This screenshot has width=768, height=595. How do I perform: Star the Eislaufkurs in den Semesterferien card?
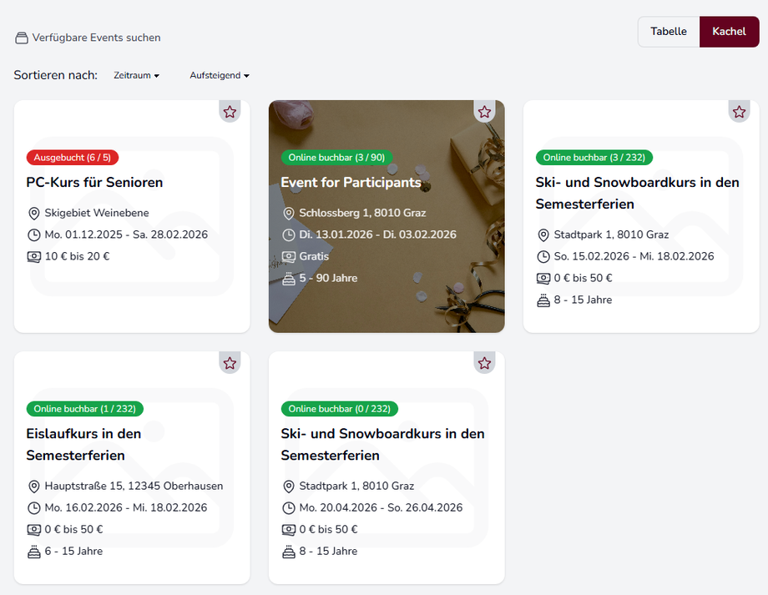(230, 363)
